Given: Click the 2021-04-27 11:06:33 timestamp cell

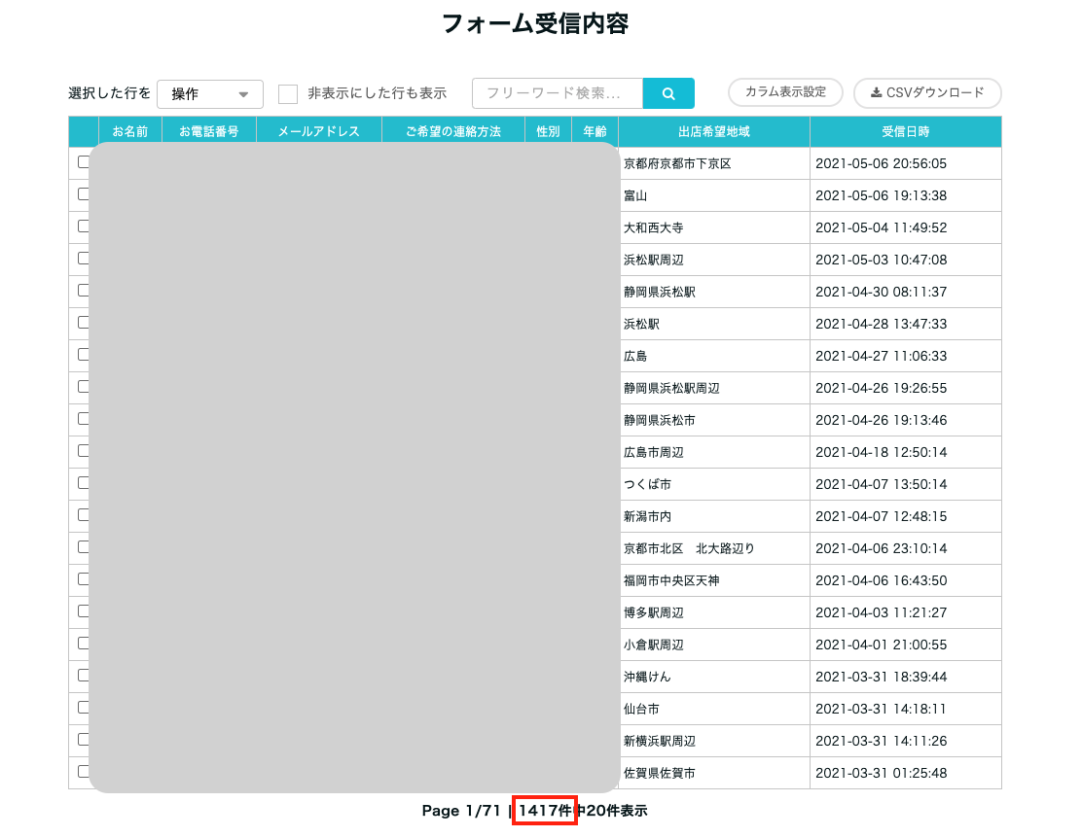Looking at the screenshot, I should click(881, 356).
